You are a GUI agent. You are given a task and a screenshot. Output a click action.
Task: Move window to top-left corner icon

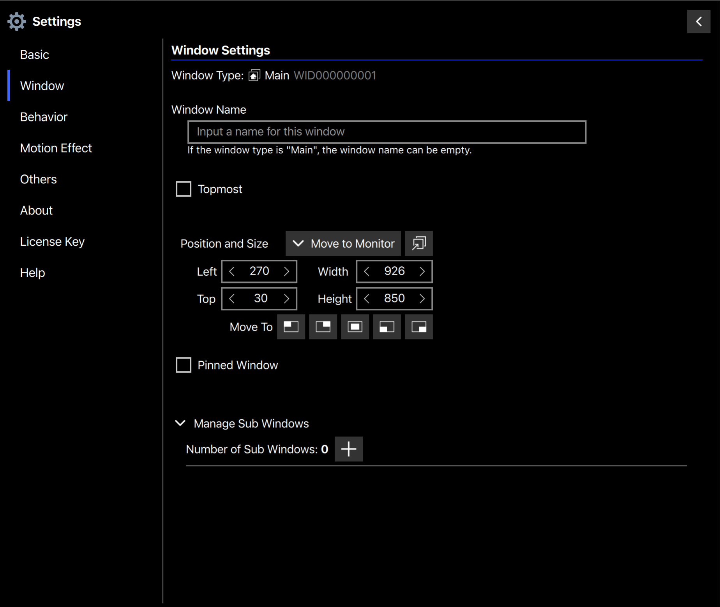coord(291,327)
